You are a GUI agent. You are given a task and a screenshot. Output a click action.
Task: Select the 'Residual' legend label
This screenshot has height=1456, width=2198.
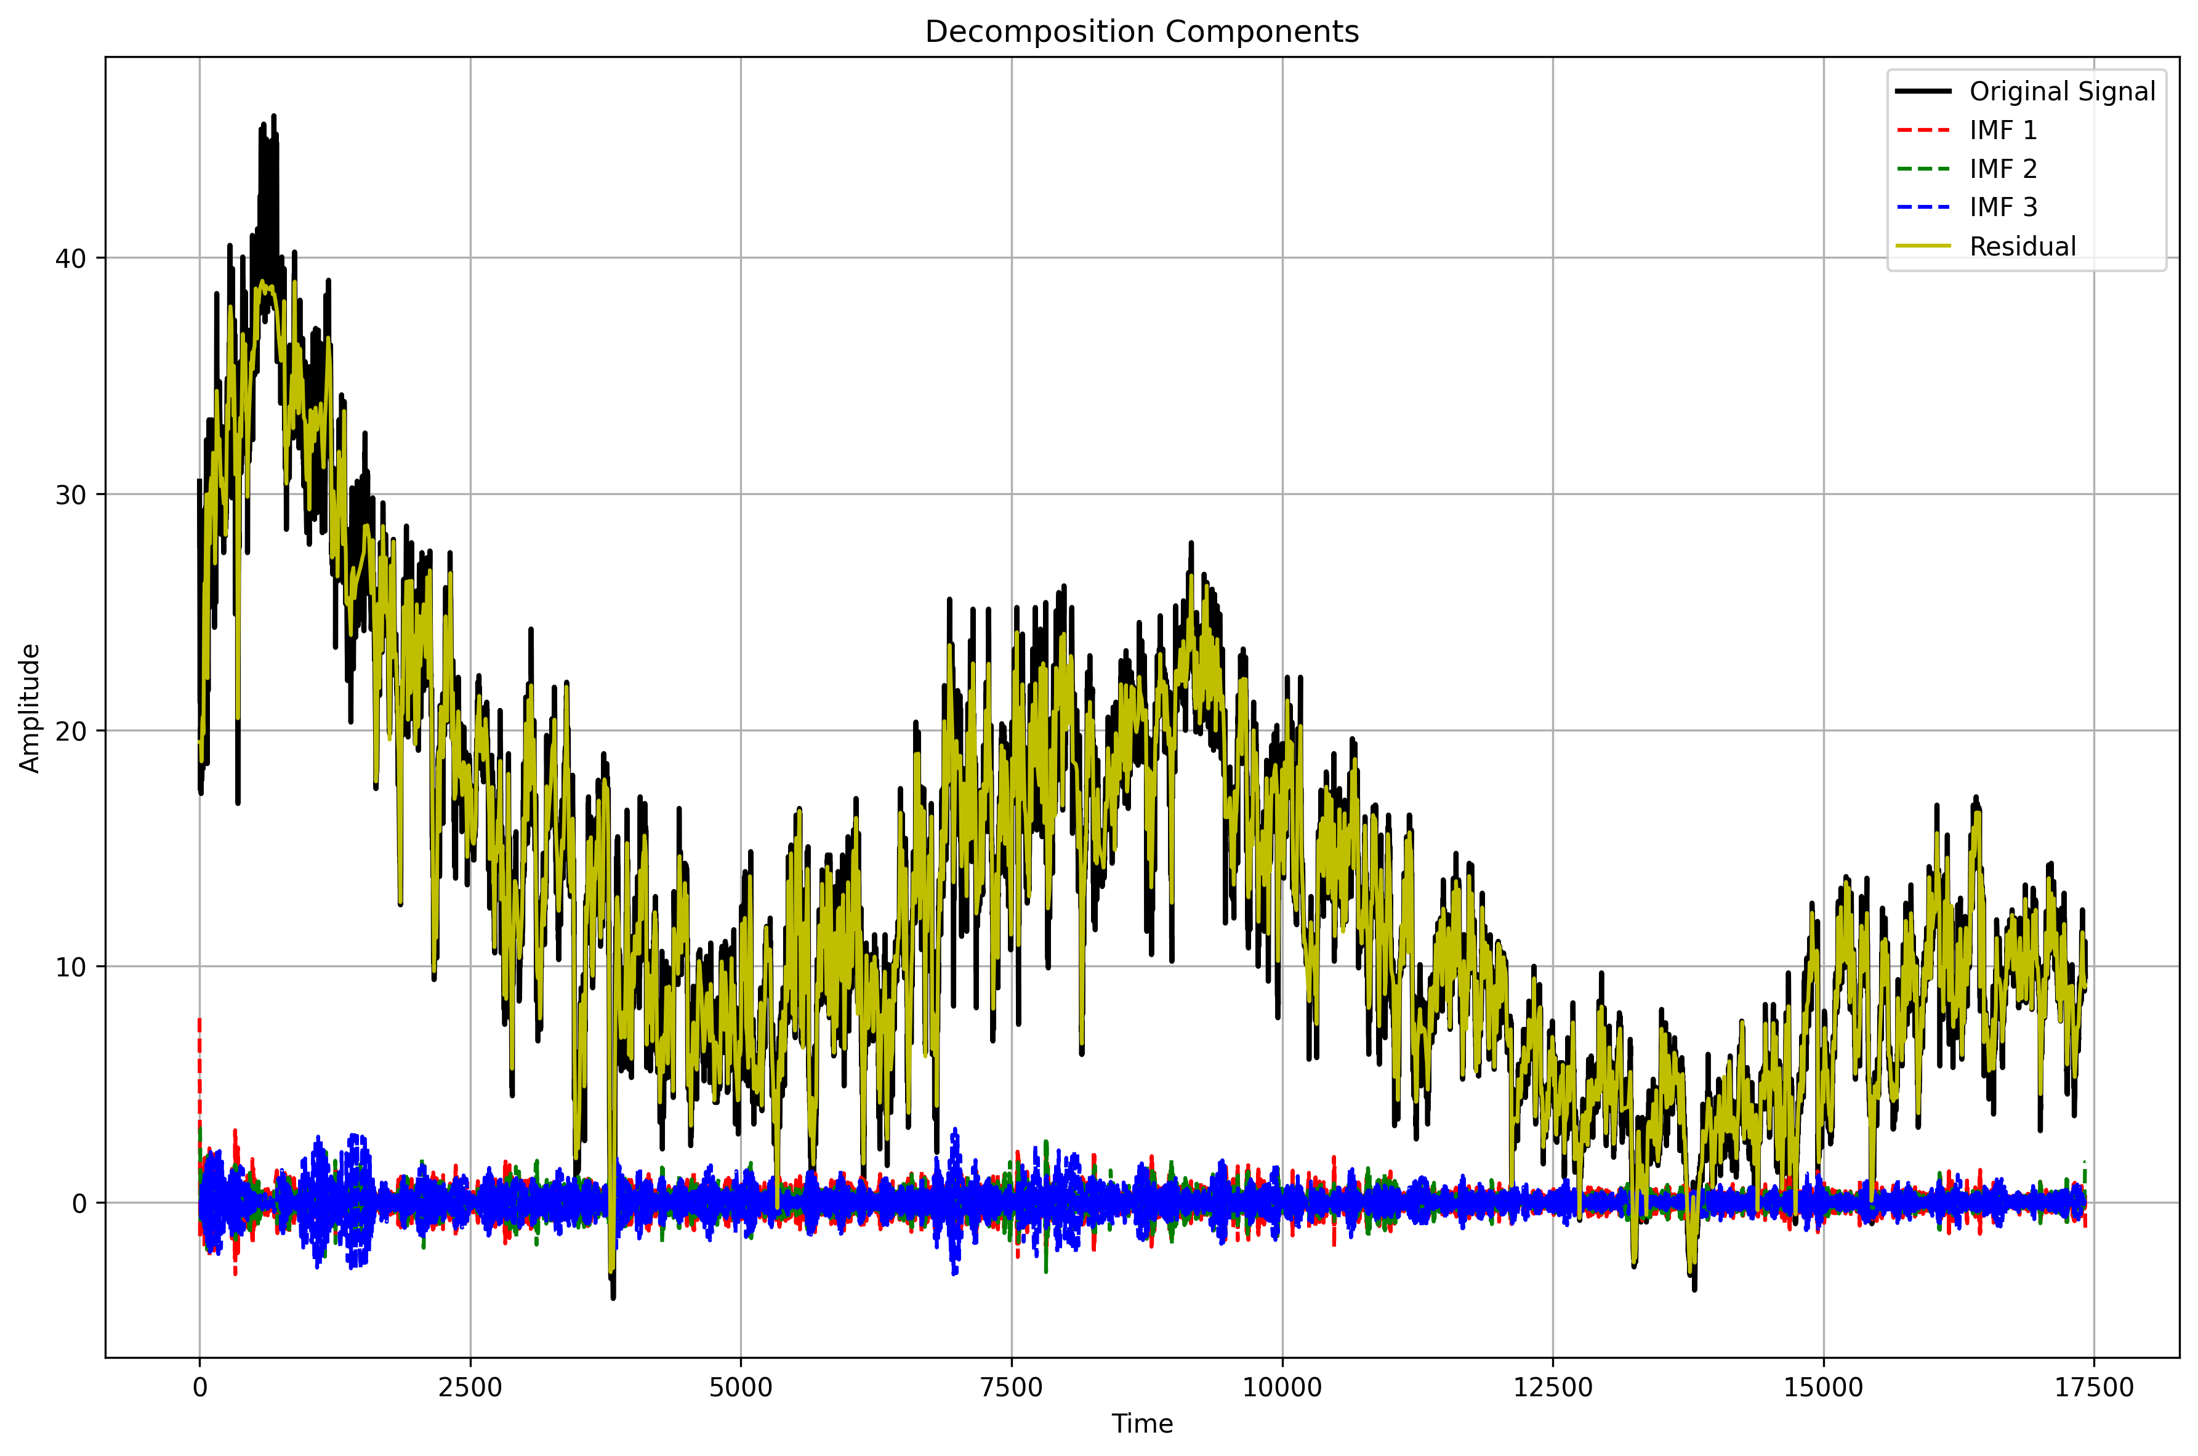click(2023, 246)
